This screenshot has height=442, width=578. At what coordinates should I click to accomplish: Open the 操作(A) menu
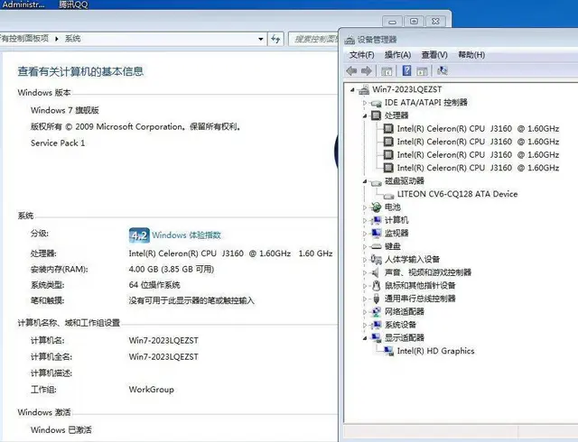point(397,55)
